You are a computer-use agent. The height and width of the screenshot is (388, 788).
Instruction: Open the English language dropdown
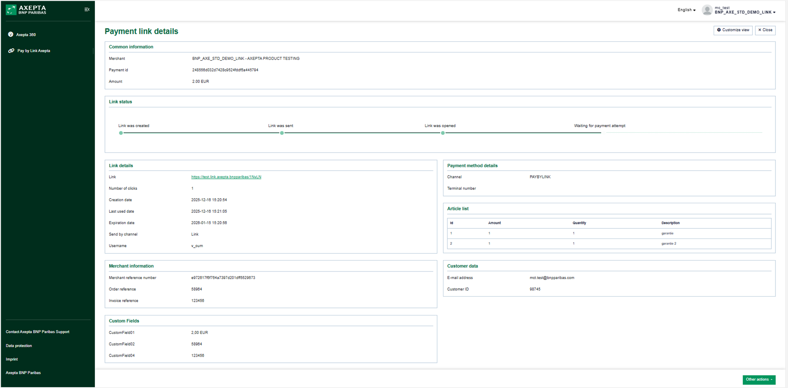pos(686,10)
